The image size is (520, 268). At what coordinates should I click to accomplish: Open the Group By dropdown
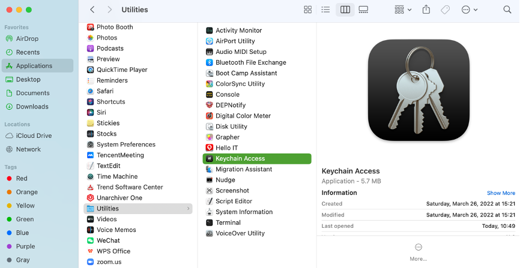tap(403, 10)
